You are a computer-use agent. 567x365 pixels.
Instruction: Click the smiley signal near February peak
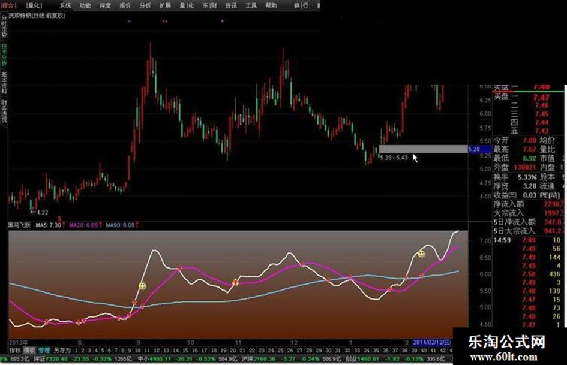pyautogui.click(x=421, y=254)
